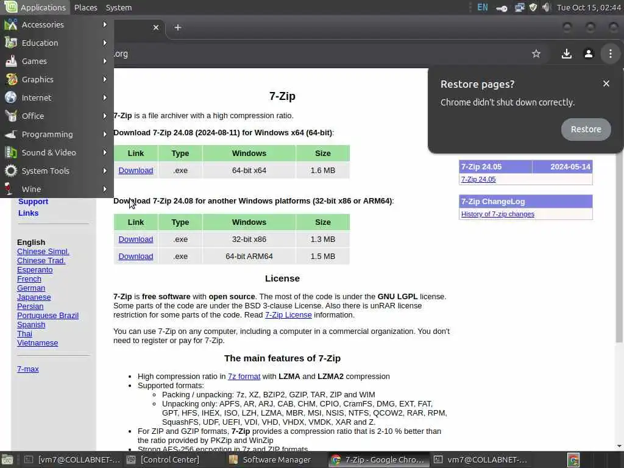Open the Internet menu category

(57, 98)
